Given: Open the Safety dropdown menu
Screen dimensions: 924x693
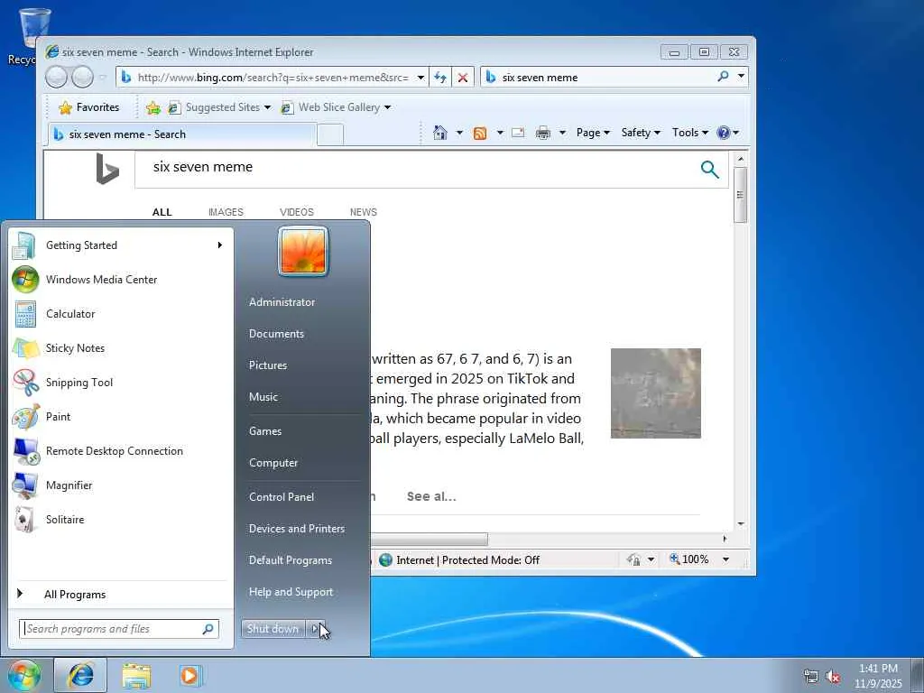Looking at the screenshot, I should pos(641,133).
